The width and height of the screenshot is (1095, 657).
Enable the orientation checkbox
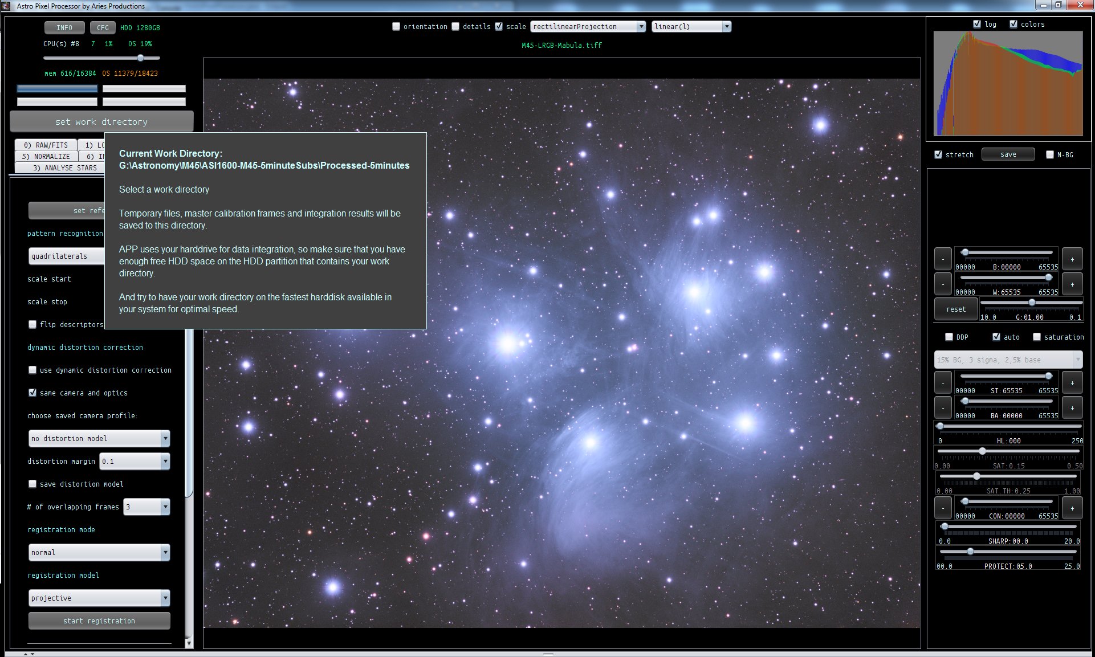(x=396, y=26)
